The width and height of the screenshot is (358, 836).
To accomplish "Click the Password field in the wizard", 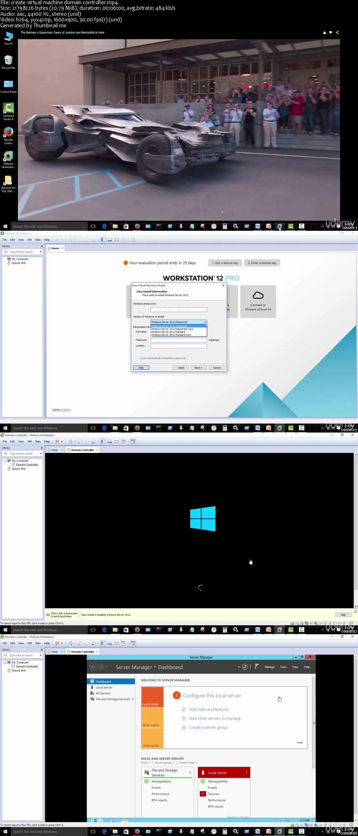I will (x=179, y=340).
